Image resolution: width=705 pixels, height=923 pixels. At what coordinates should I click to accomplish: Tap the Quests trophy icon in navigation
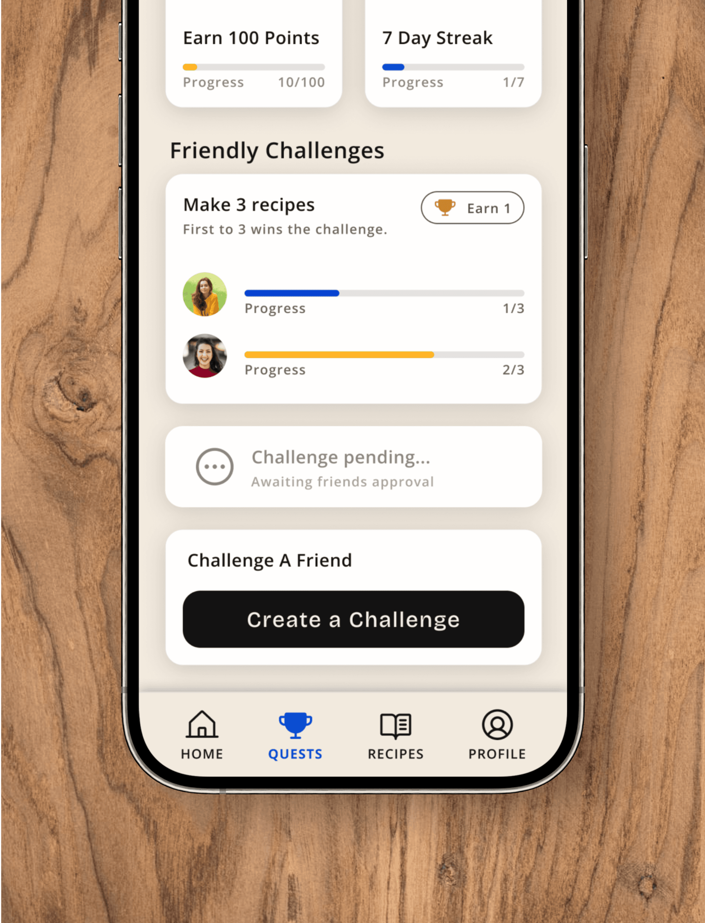295,722
